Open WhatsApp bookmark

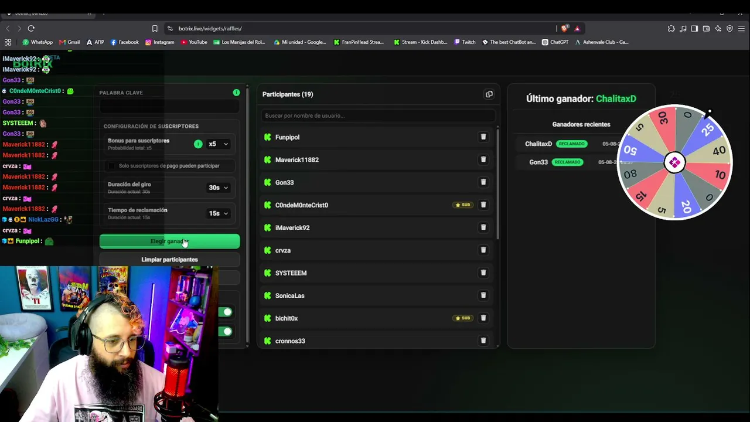click(x=37, y=42)
